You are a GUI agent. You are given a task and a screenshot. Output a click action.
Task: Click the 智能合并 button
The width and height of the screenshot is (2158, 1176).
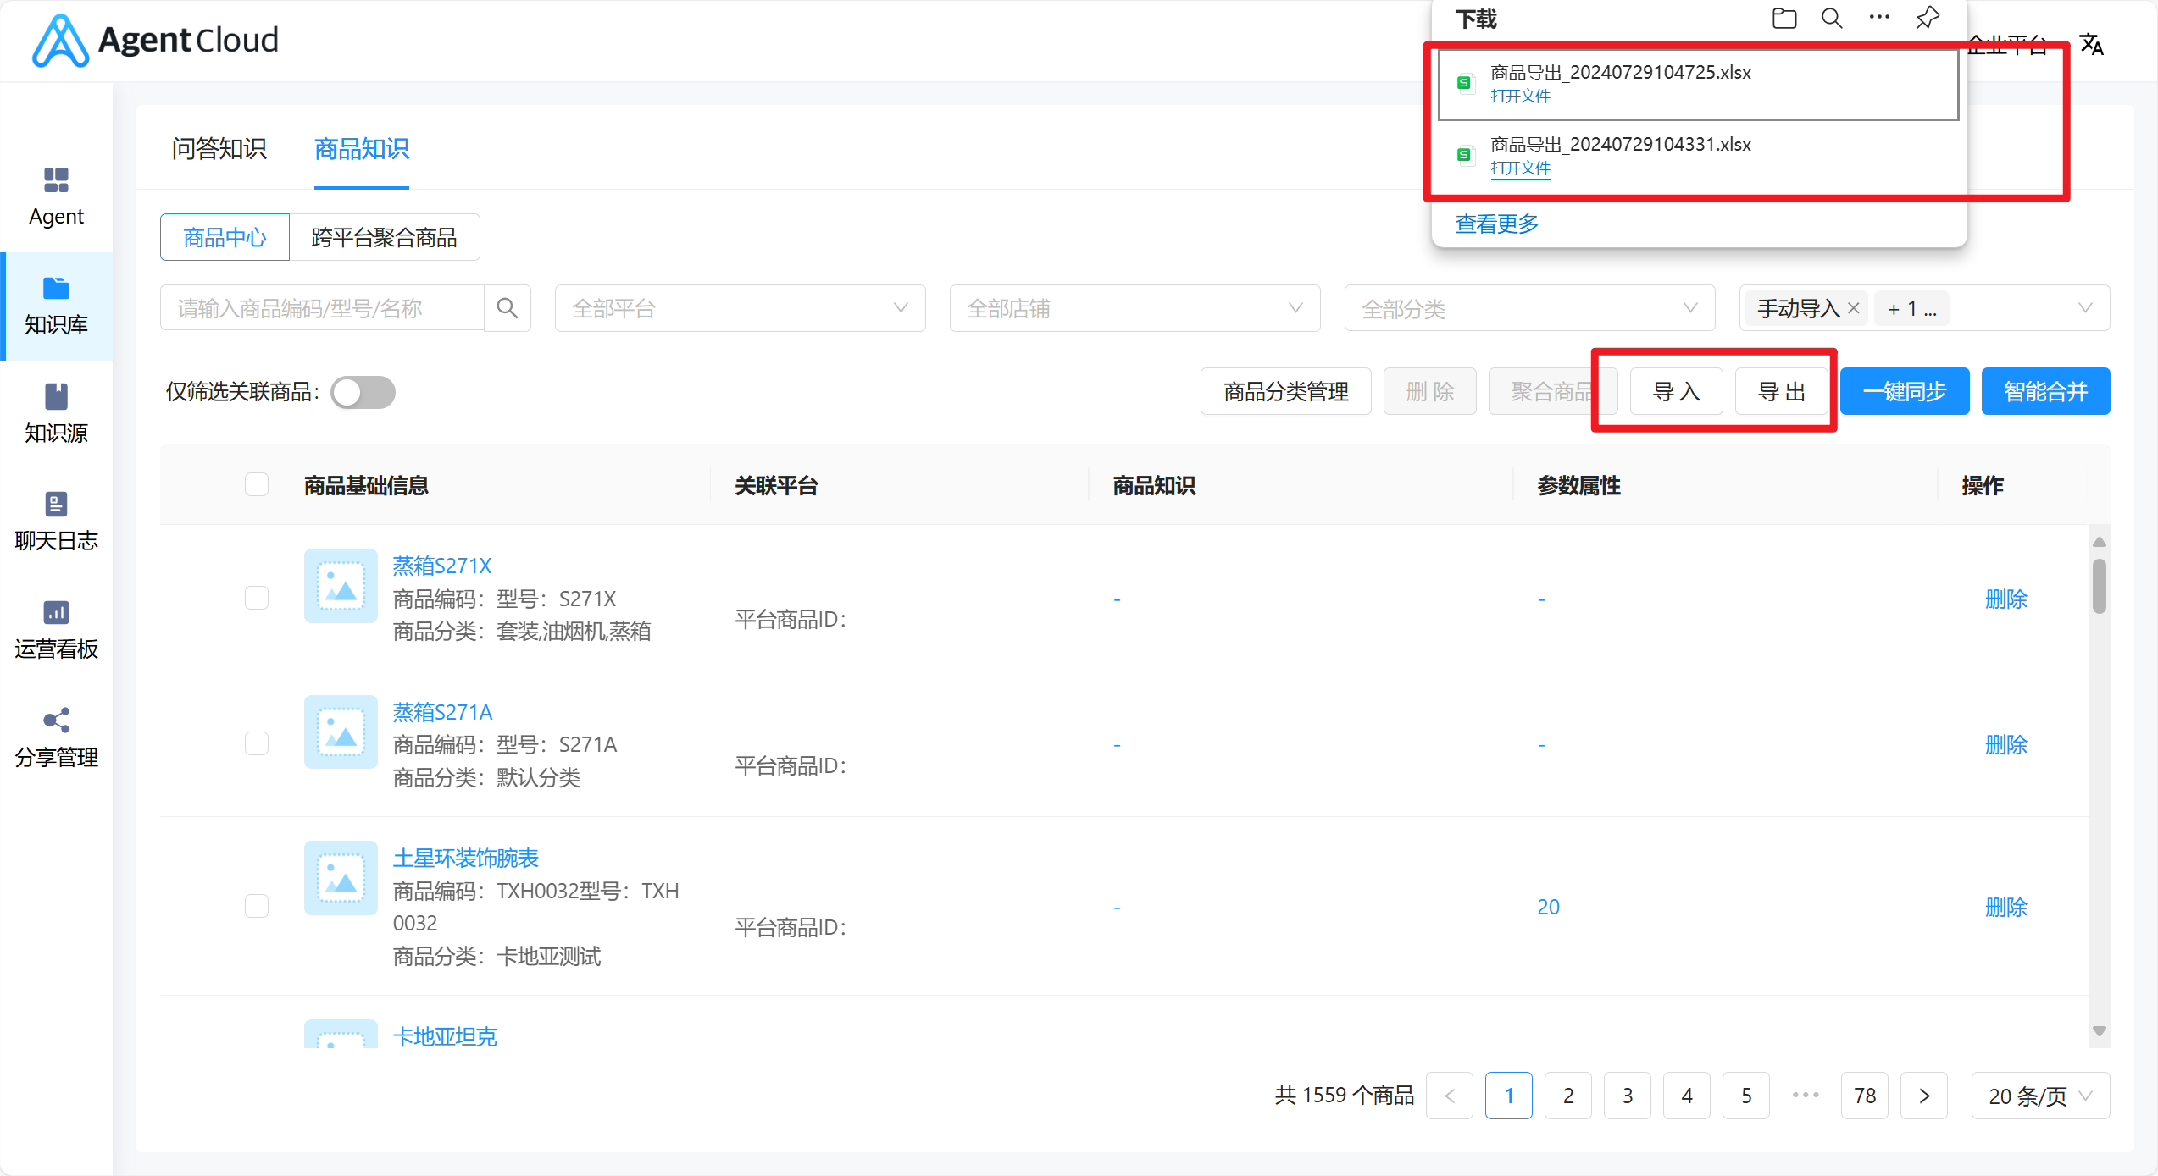pos(2046,391)
